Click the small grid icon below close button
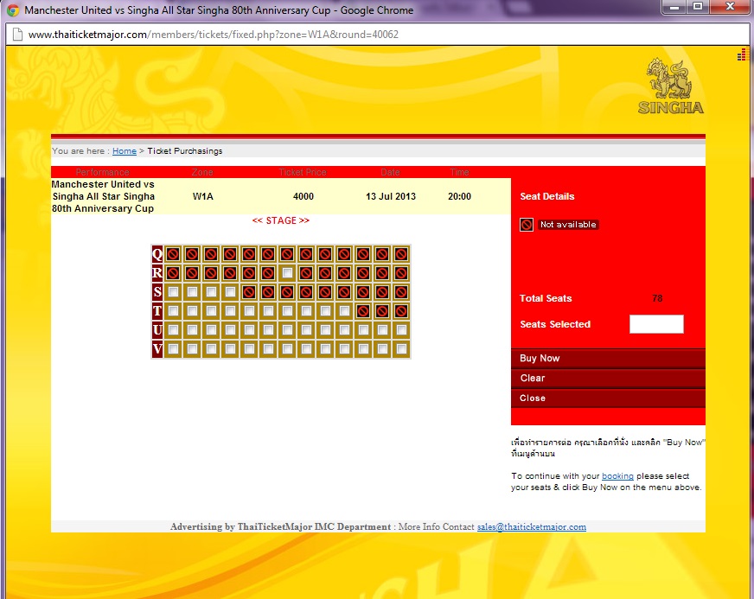 tap(742, 55)
